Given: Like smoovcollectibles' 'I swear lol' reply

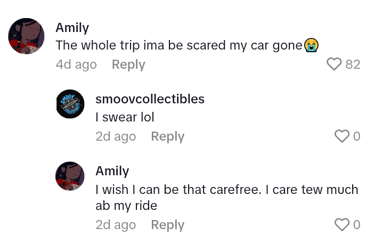Looking at the screenshot, I should coord(342,136).
